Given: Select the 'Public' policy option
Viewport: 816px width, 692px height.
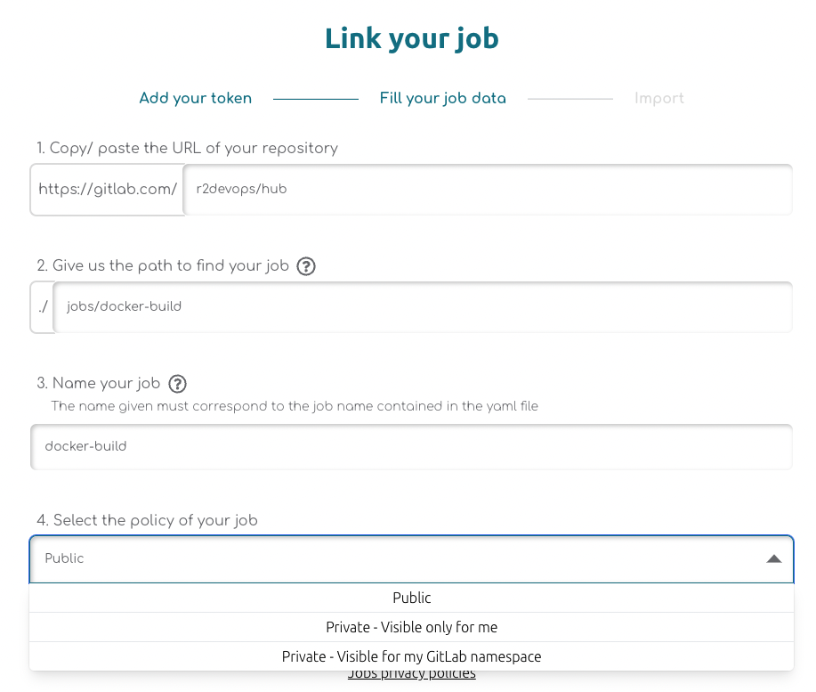Looking at the screenshot, I should (411, 598).
